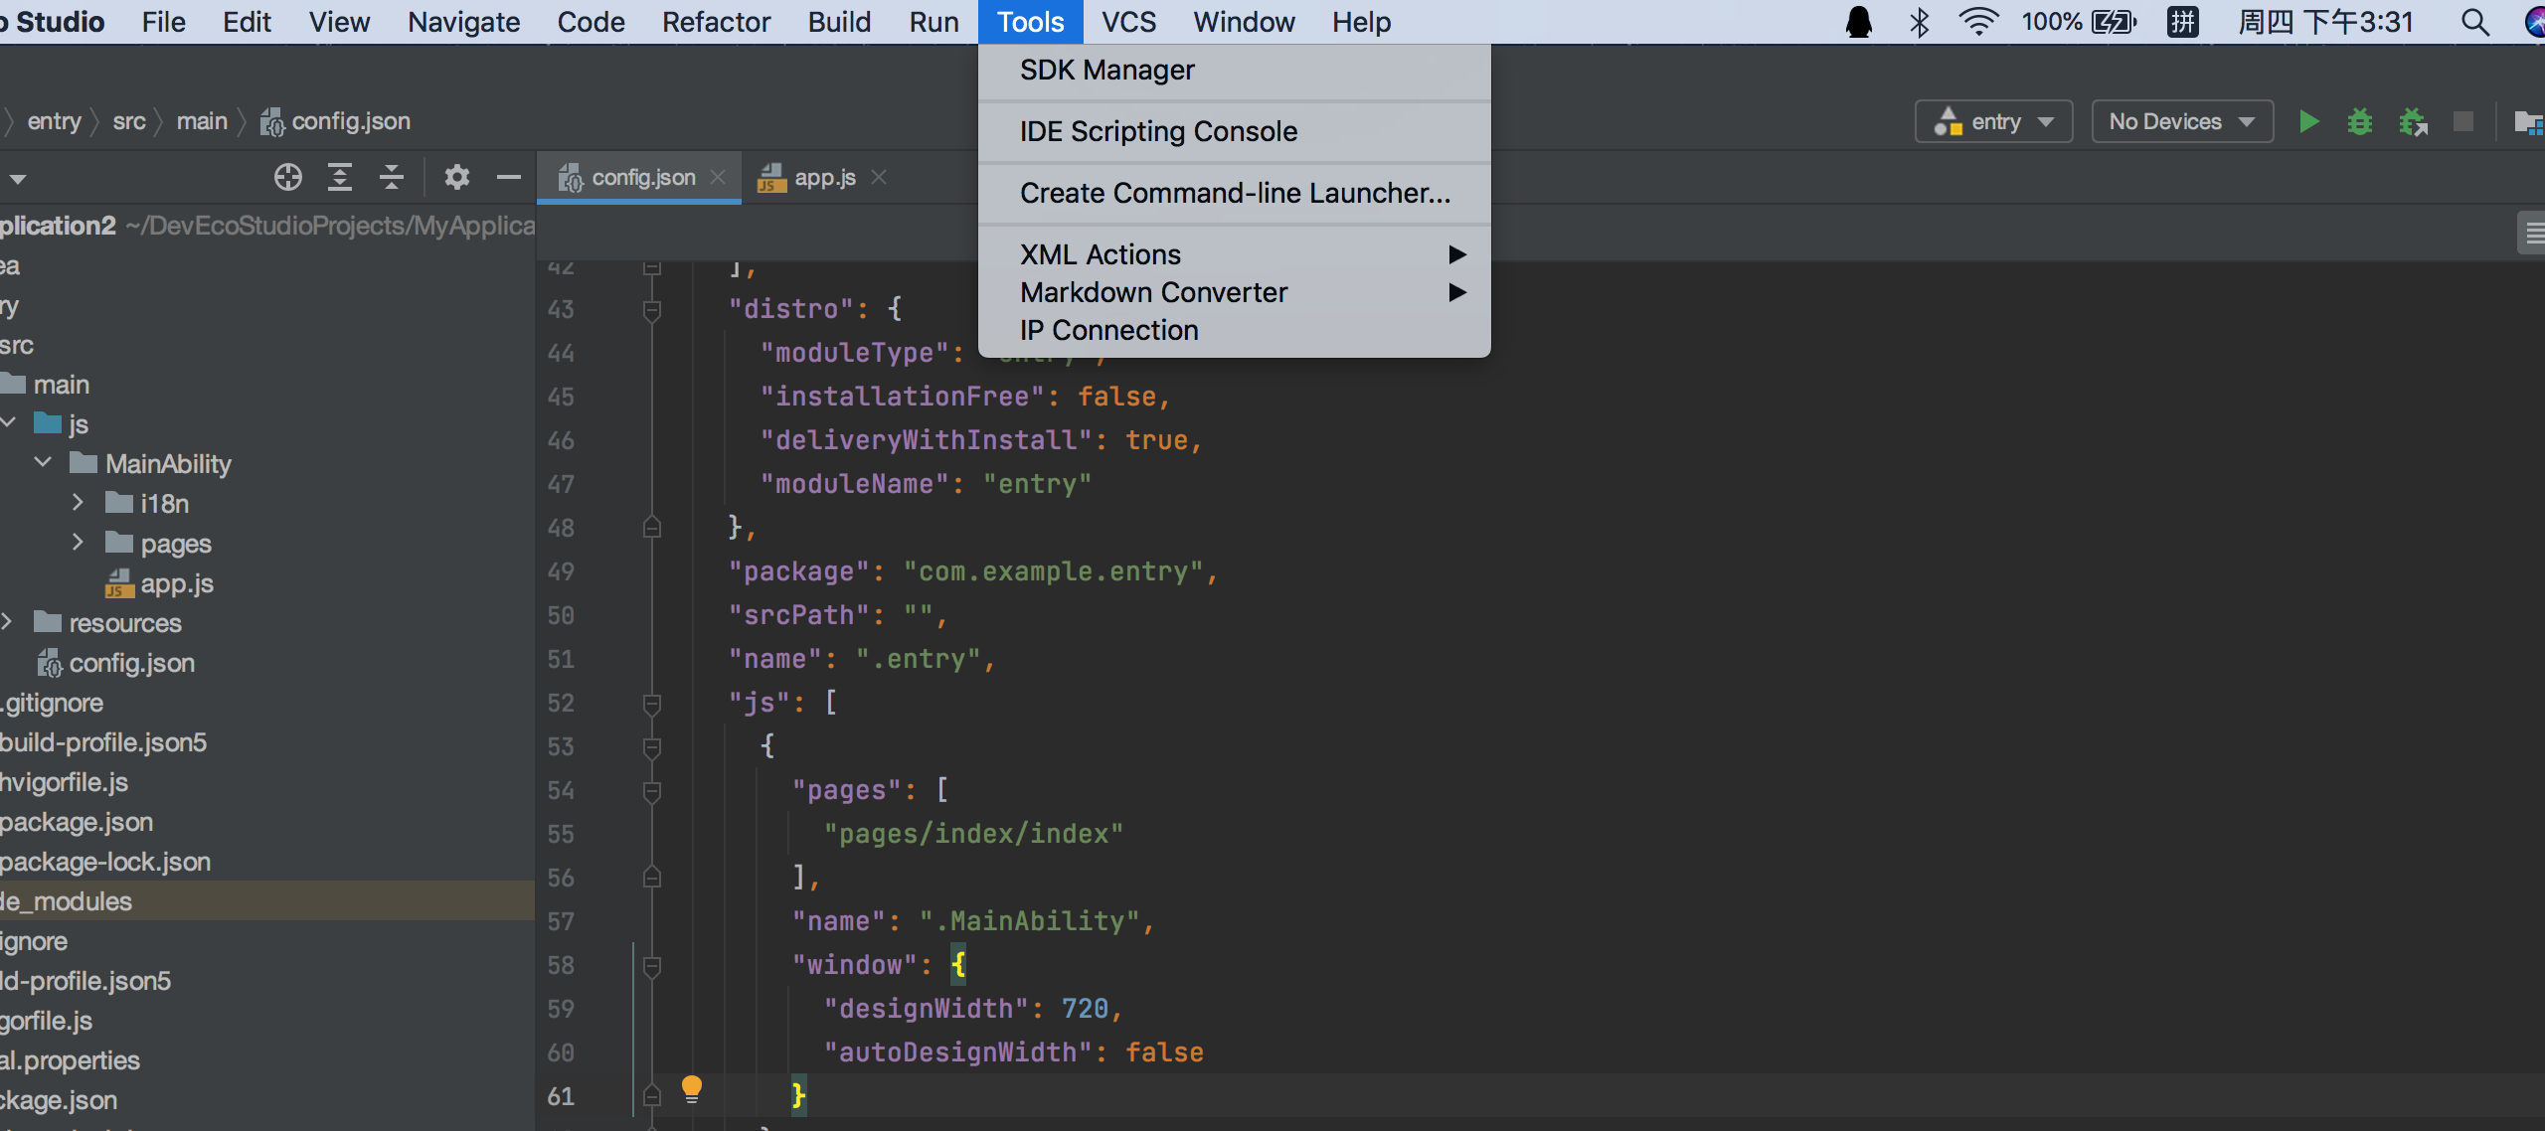
Task: Open the project view dropdown arrow
Action: click(17, 179)
